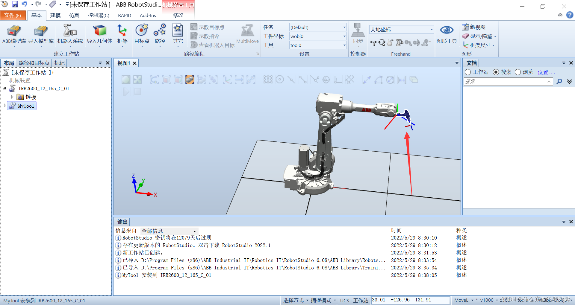Image resolution: width=575 pixels, height=305 pixels.
Task: Click the UCS : 工作站 status entry
Action: pyautogui.click(x=354, y=300)
